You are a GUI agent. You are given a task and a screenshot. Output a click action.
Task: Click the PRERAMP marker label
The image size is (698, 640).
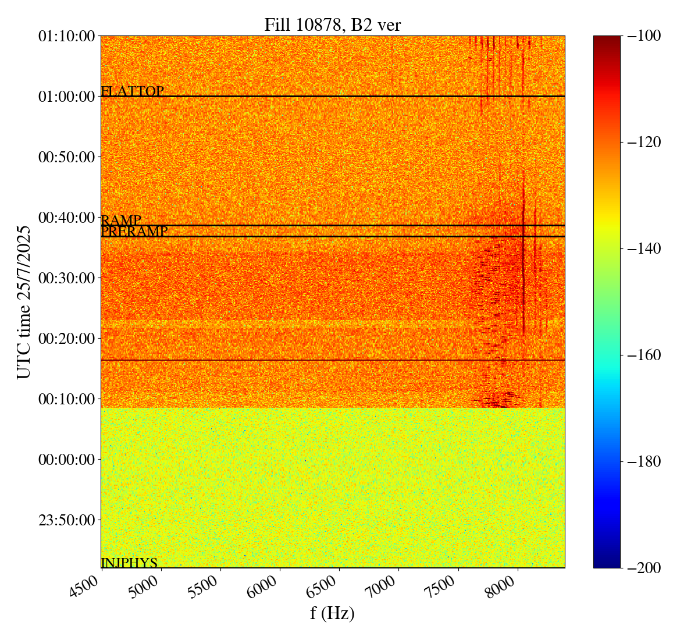pos(134,232)
